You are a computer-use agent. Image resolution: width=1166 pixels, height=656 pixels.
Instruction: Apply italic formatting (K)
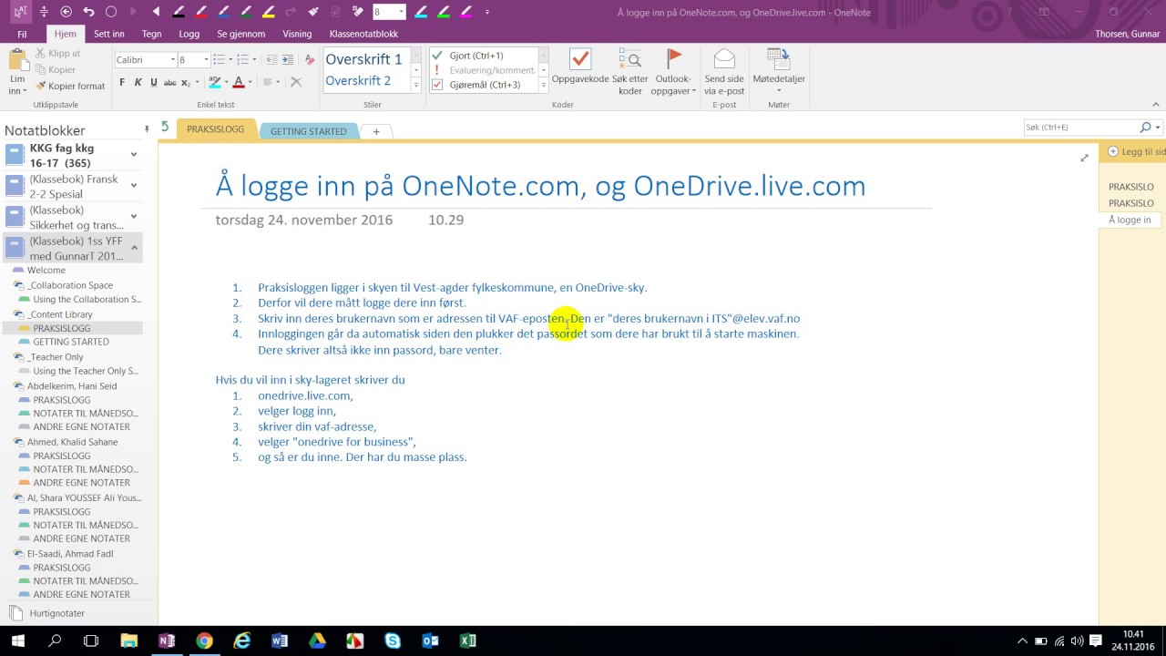tap(138, 82)
